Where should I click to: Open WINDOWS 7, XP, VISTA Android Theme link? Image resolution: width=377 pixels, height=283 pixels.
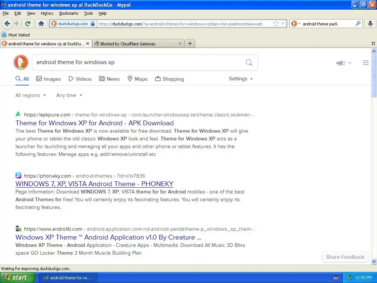(x=94, y=184)
